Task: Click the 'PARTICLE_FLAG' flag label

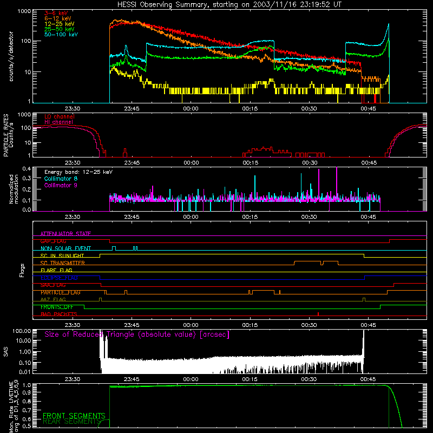Action: click(61, 292)
